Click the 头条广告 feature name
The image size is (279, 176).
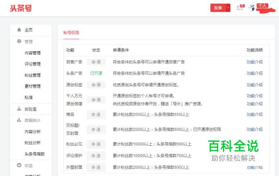[x=74, y=73]
